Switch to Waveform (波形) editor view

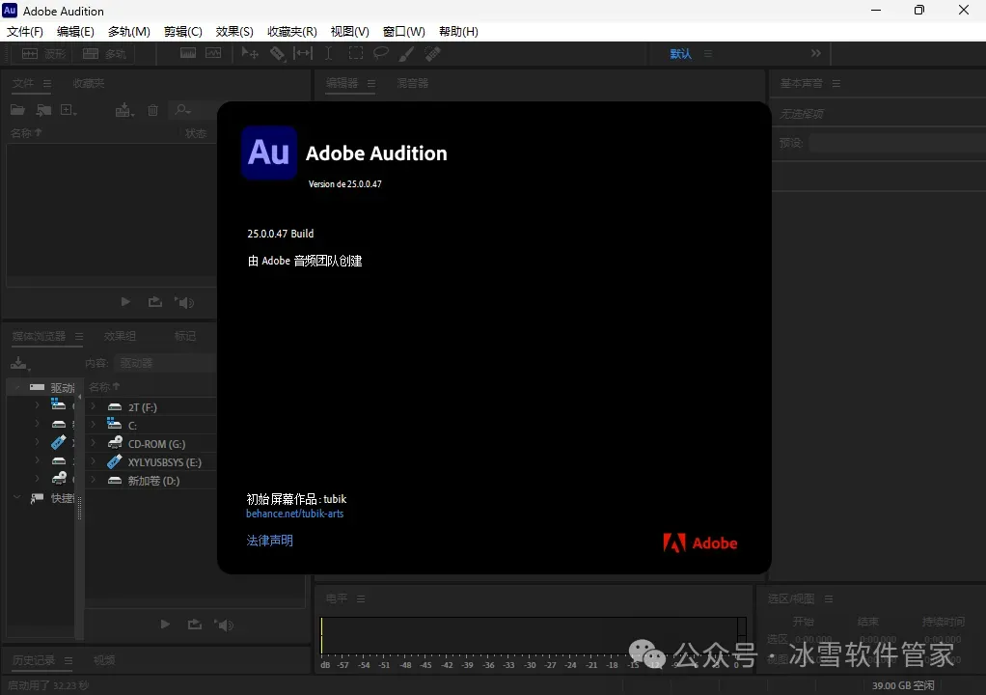43,54
